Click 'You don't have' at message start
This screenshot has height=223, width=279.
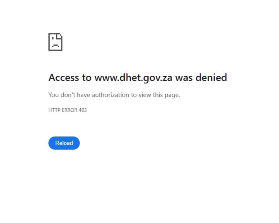click(69, 95)
